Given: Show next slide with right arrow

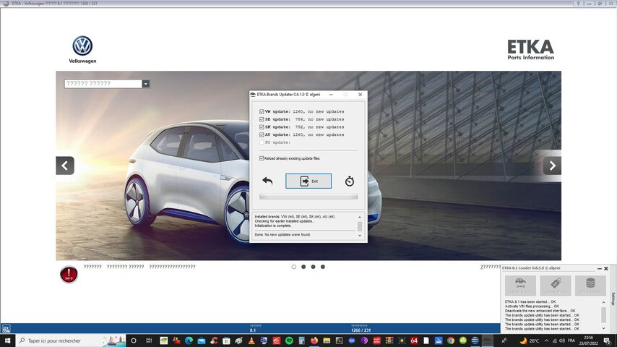Looking at the screenshot, I should [x=552, y=166].
